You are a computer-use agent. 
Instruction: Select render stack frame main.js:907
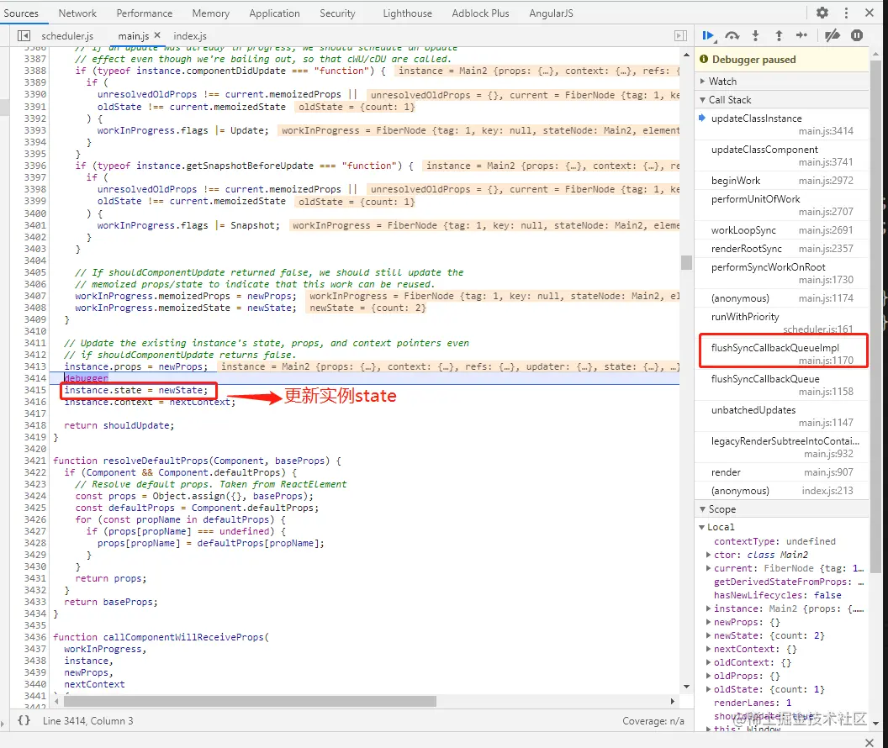(x=781, y=471)
